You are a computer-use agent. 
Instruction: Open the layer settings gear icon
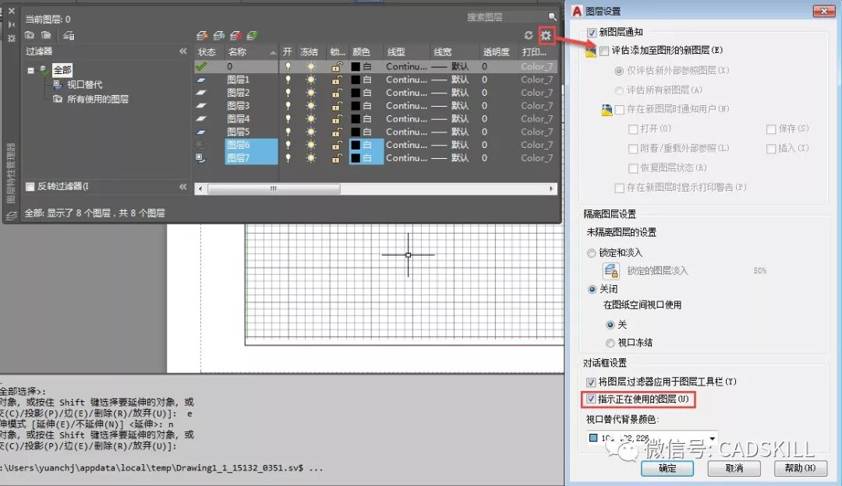[x=545, y=35]
